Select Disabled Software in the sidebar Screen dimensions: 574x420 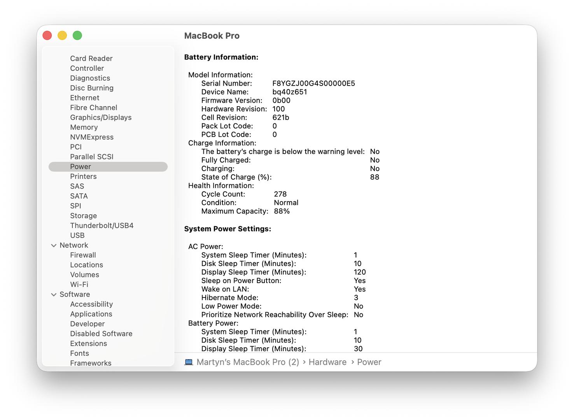click(x=101, y=334)
